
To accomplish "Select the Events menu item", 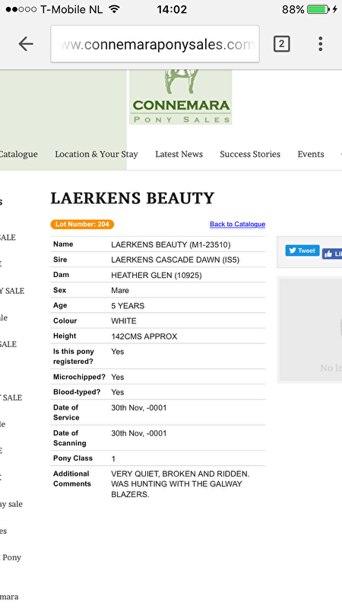I will coord(311,155).
